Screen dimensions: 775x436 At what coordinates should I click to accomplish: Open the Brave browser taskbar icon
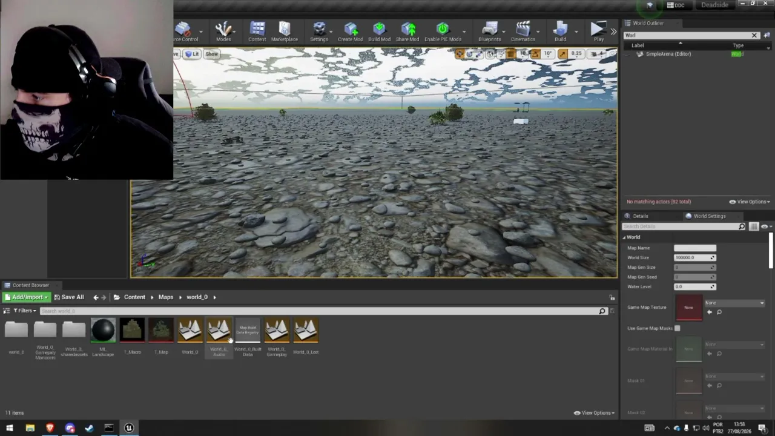click(x=50, y=428)
